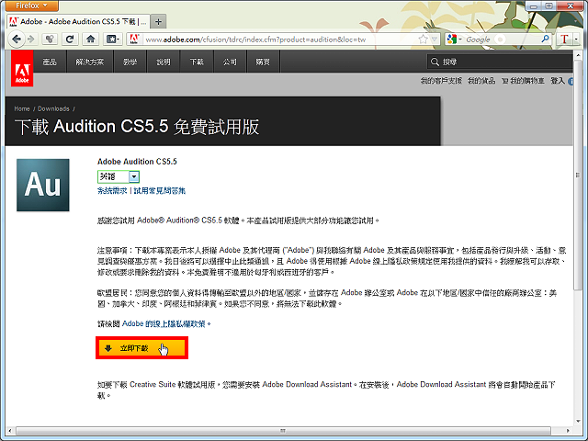
Task: Click the toolbar icon left of reload
Action: click(49, 39)
